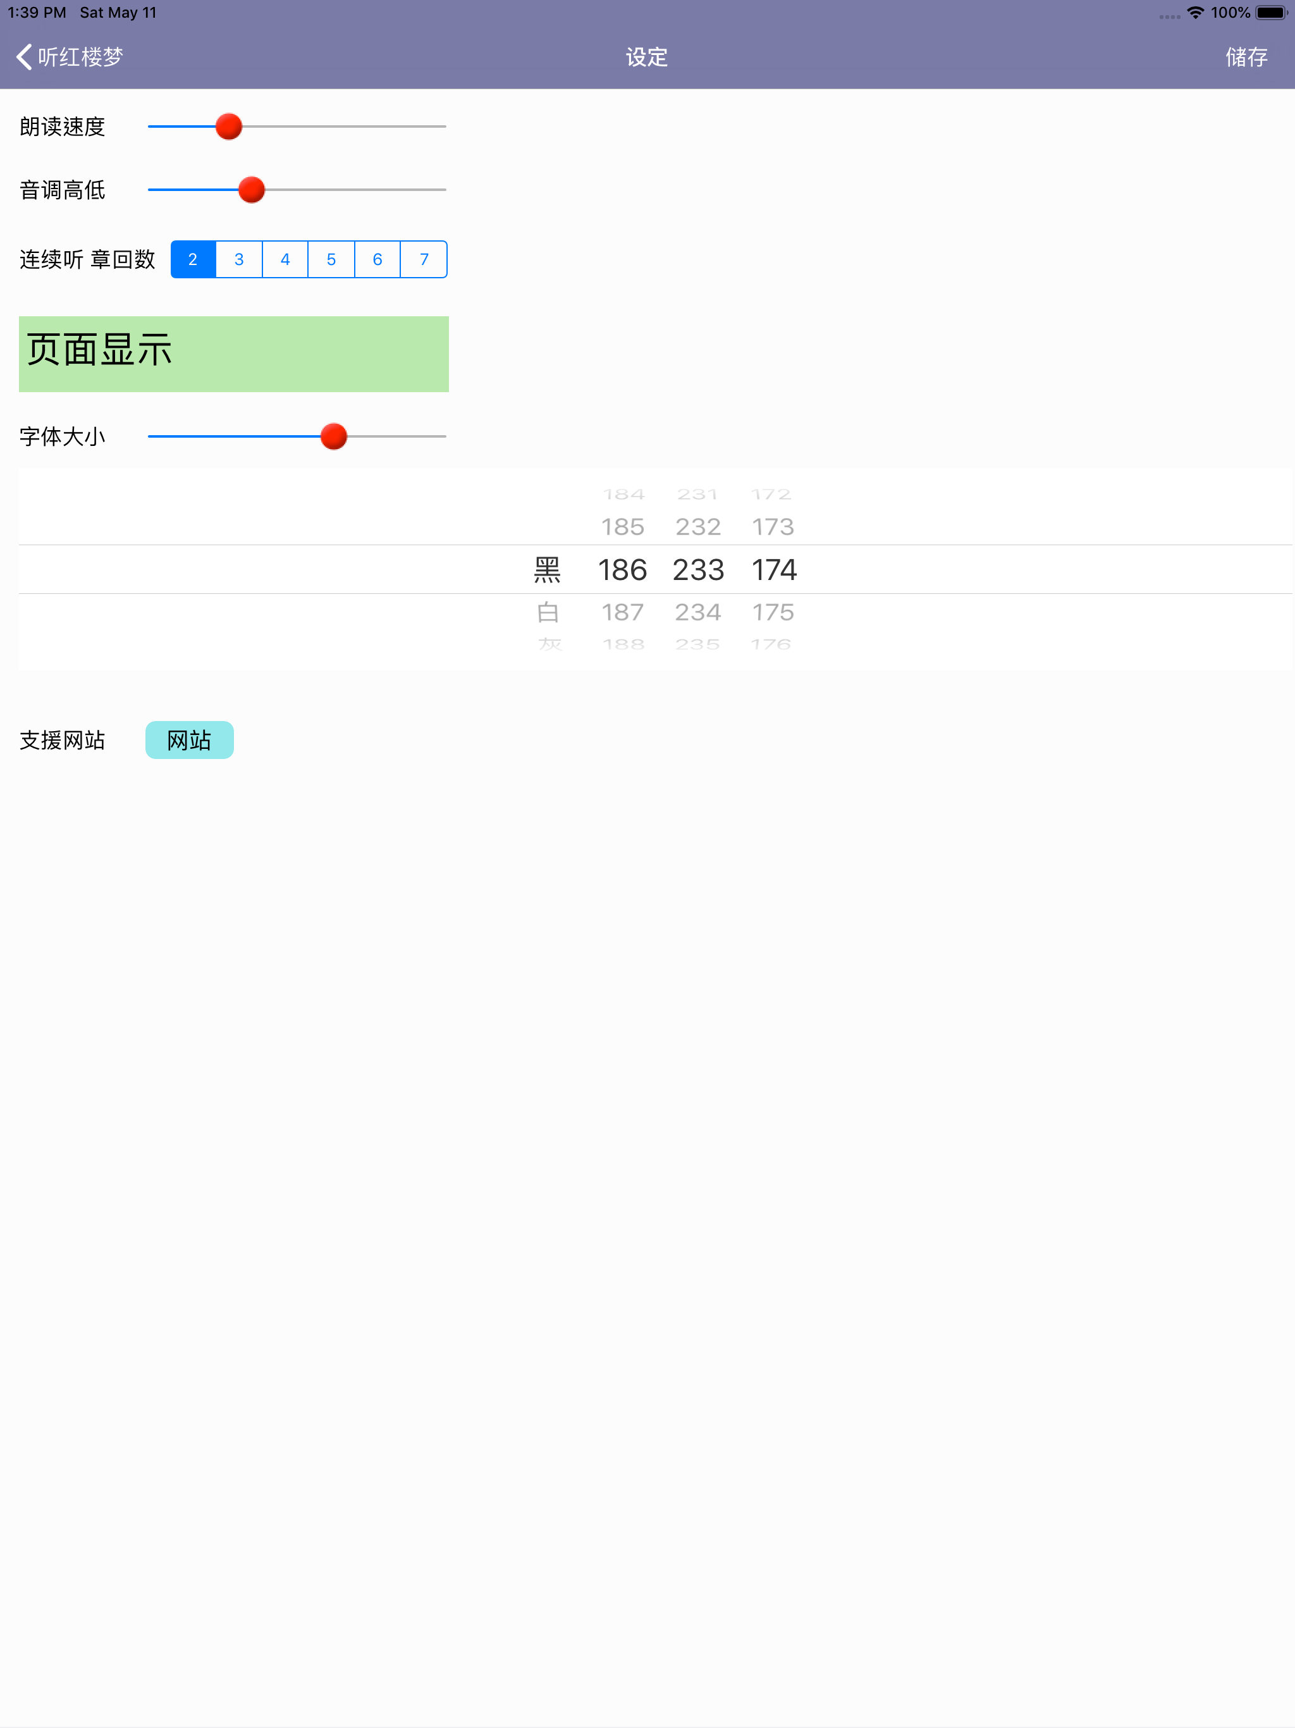Select 灰 in the color picker wheel
The width and height of the screenshot is (1295, 1728).
(548, 645)
